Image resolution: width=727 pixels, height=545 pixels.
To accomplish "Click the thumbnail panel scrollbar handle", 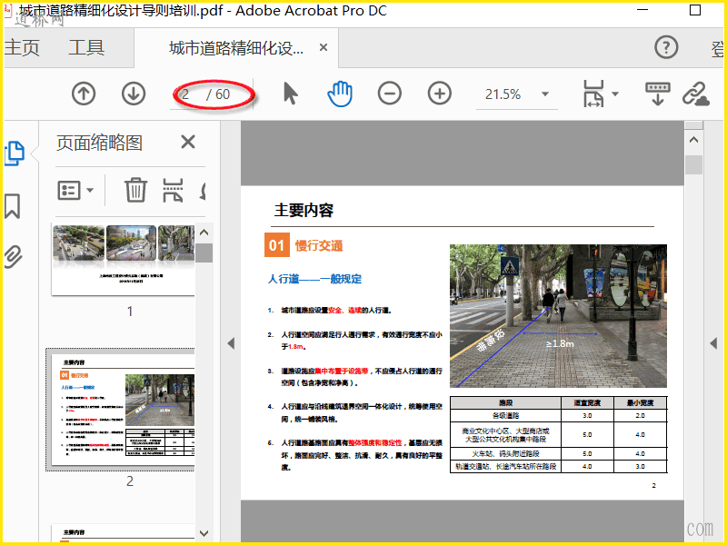I will click(204, 253).
